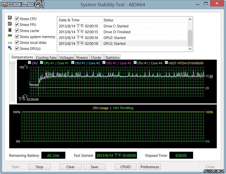Screen dimensions: 226x174
Task: Click the Test Started time field
Action: click(x=116, y=155)
